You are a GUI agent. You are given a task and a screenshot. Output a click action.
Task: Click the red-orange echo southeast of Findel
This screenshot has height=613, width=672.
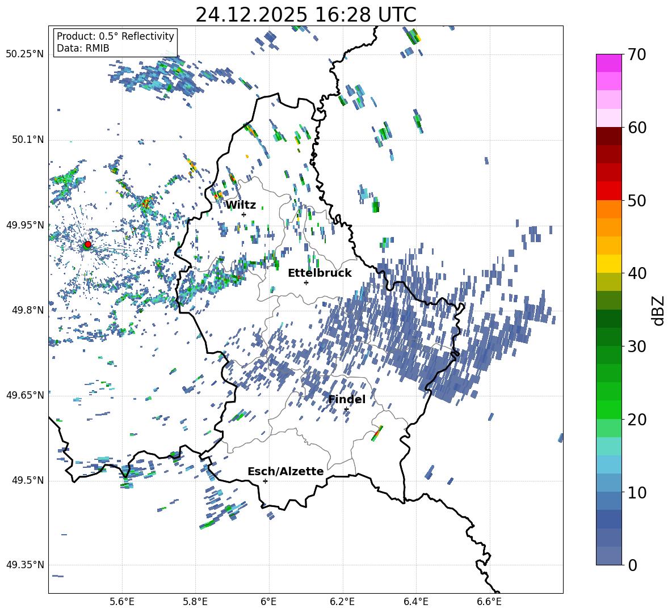377,433
